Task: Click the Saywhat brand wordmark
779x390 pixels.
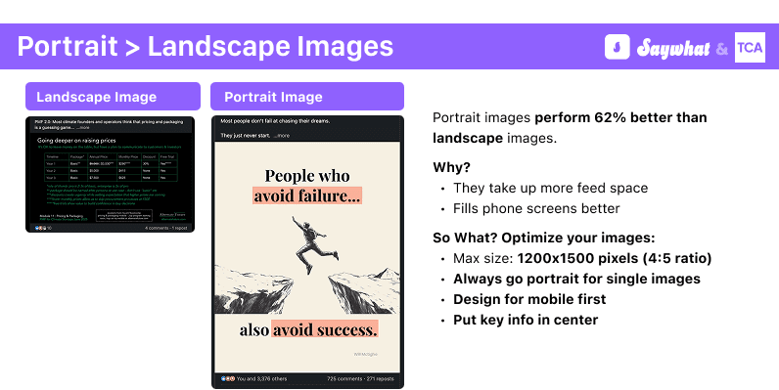Action: 673,48
